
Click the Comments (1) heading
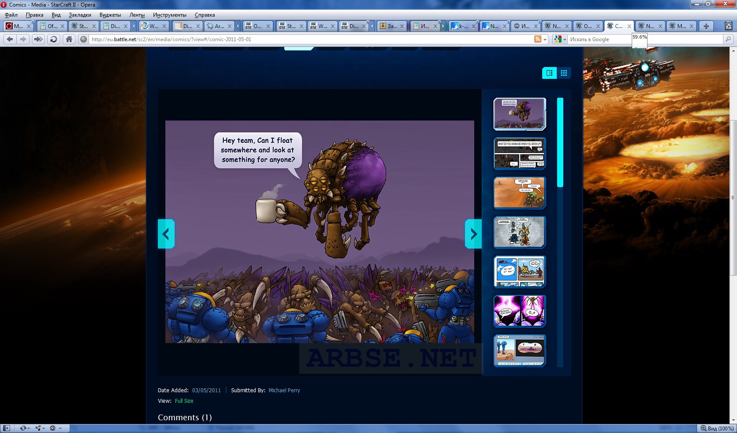[185, 417]
